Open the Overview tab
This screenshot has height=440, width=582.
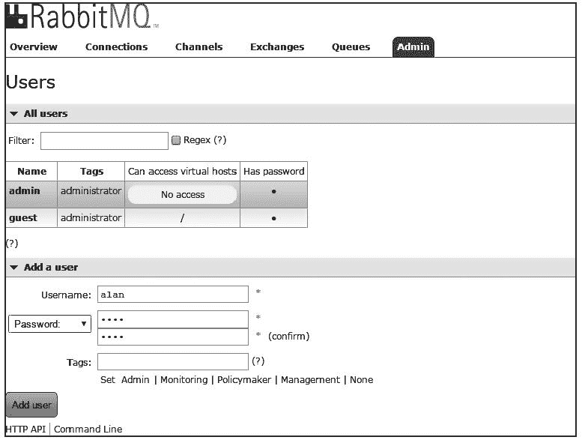[34, 47]
